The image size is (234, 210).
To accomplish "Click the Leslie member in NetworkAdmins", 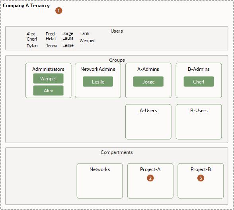I will pos(98,82).
